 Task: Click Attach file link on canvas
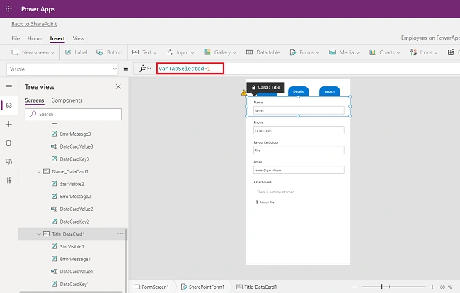265,202
